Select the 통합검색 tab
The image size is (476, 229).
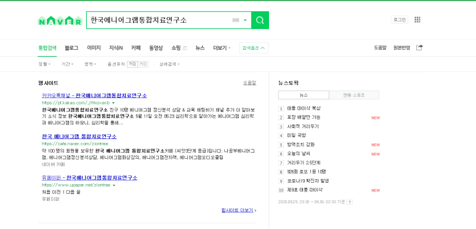pyautogui.click(x=47, y=48)
